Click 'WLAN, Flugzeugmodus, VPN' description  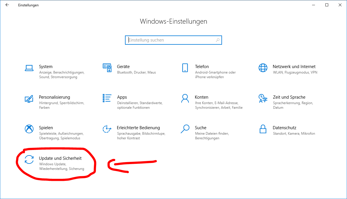pyautogui.click(x=295, y=72)
